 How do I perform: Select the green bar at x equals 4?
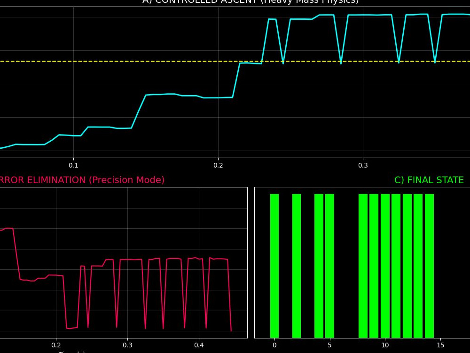319,266
